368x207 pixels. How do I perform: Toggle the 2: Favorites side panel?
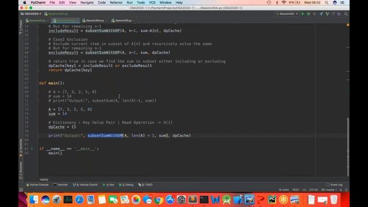point(21,147)
